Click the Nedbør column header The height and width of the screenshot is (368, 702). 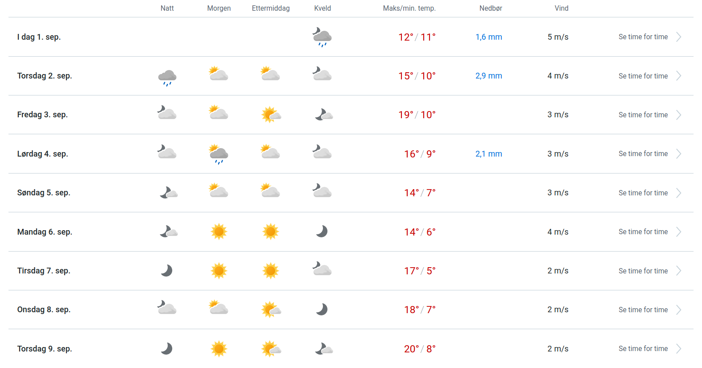point(491,8)
